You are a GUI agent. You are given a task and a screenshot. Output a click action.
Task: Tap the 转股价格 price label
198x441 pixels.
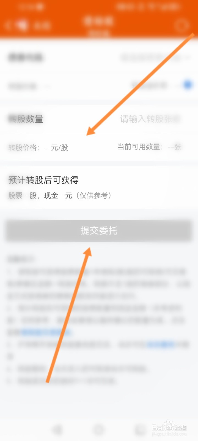[x=38, y=148]
